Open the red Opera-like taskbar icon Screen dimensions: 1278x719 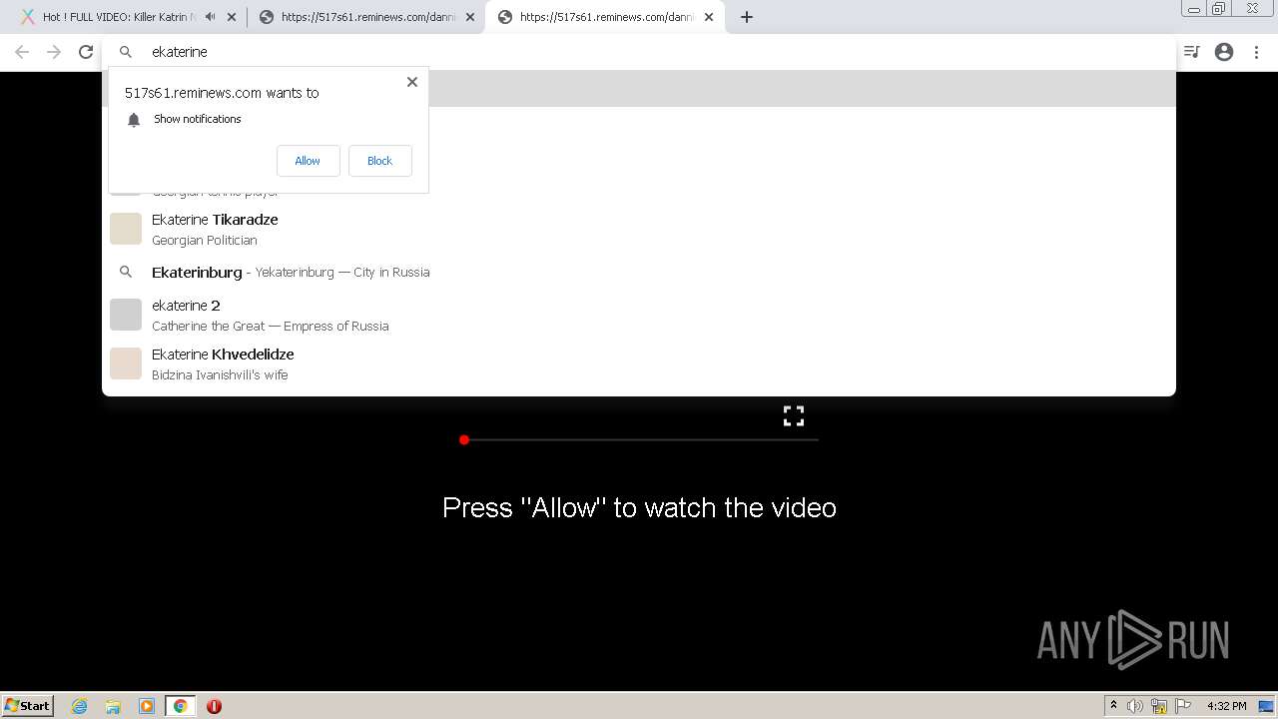214,706
